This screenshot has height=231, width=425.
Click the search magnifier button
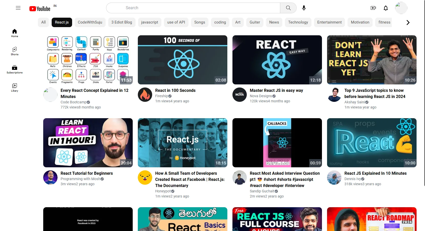(288, 8)
